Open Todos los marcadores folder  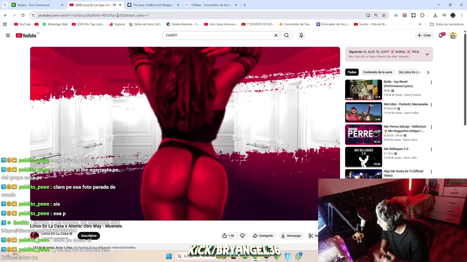447,24
